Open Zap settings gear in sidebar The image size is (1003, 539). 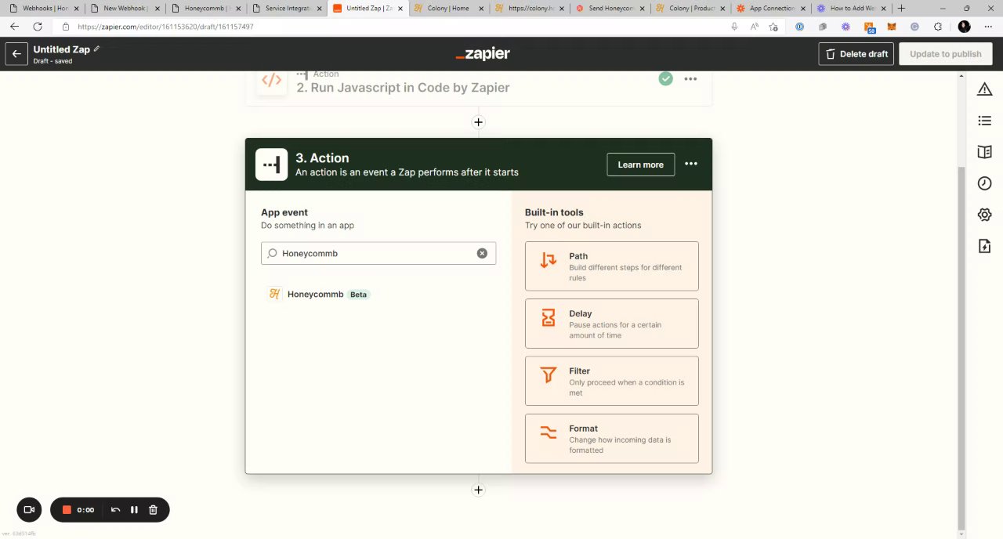point(985,215)
